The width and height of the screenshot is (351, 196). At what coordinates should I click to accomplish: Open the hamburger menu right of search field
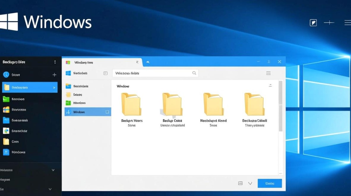pyautogui.click(x=268, y=73)
